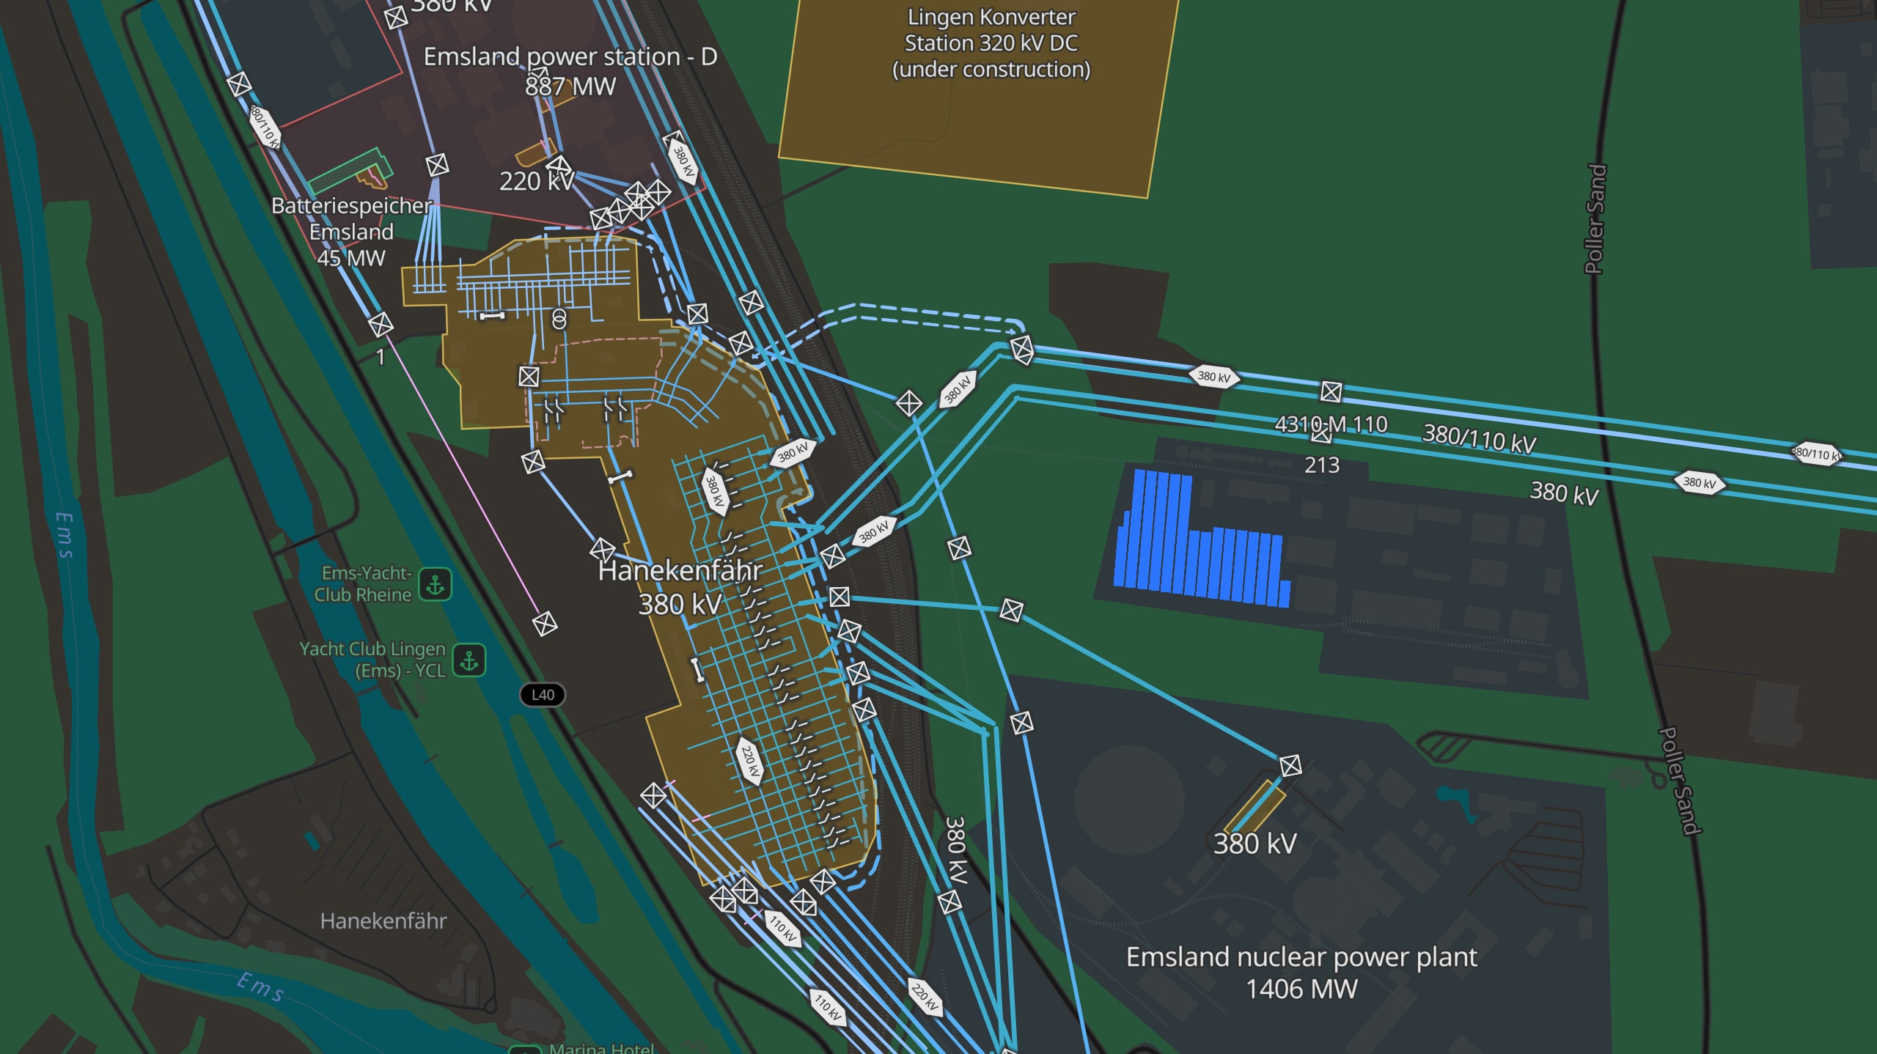Click the tower marker at the nuclear plant switchyard
Image resolution: width=1877 pixels, height=1054 pixels.
click(x=1290, y=766)
